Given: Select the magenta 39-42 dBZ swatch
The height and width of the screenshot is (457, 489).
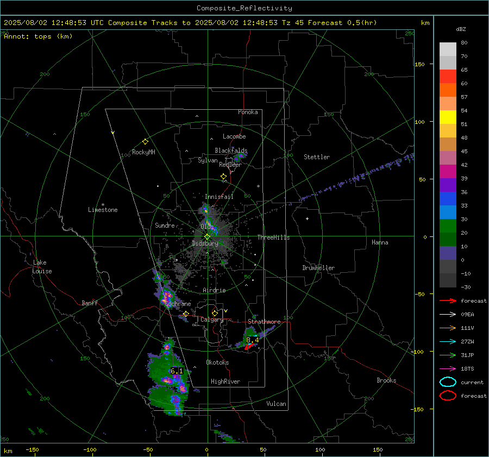Looking at the screenshot, I should [x=448, y=171].
